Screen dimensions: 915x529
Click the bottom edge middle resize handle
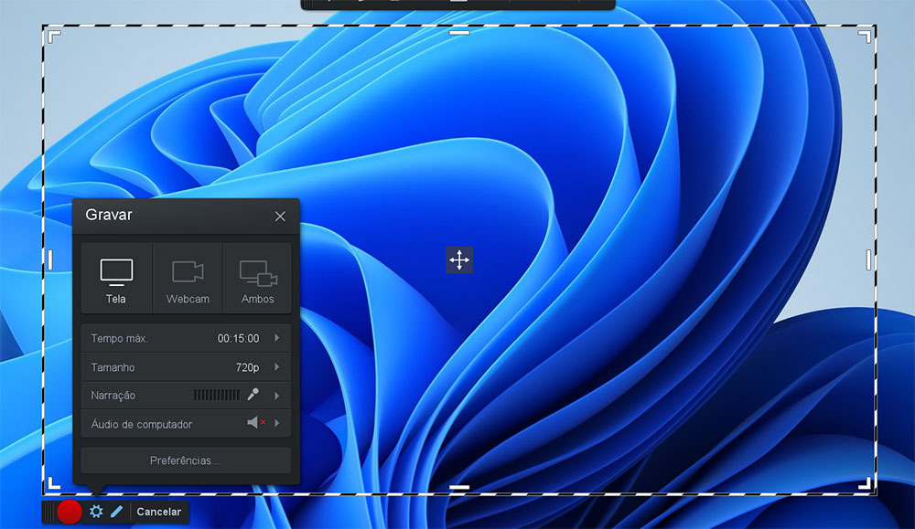[459, 486]
